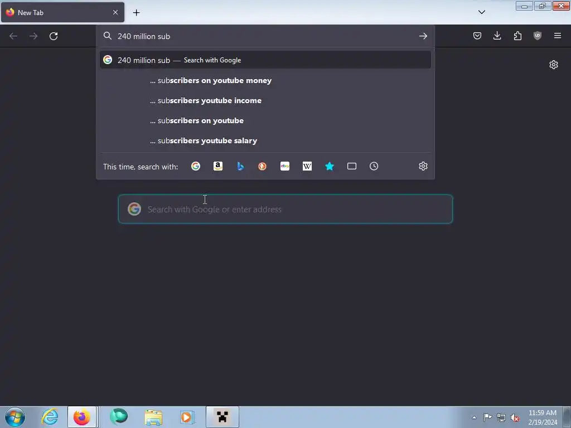Click the muted volume tray icon
571x428 pixels.
click(x=515, y=417)
